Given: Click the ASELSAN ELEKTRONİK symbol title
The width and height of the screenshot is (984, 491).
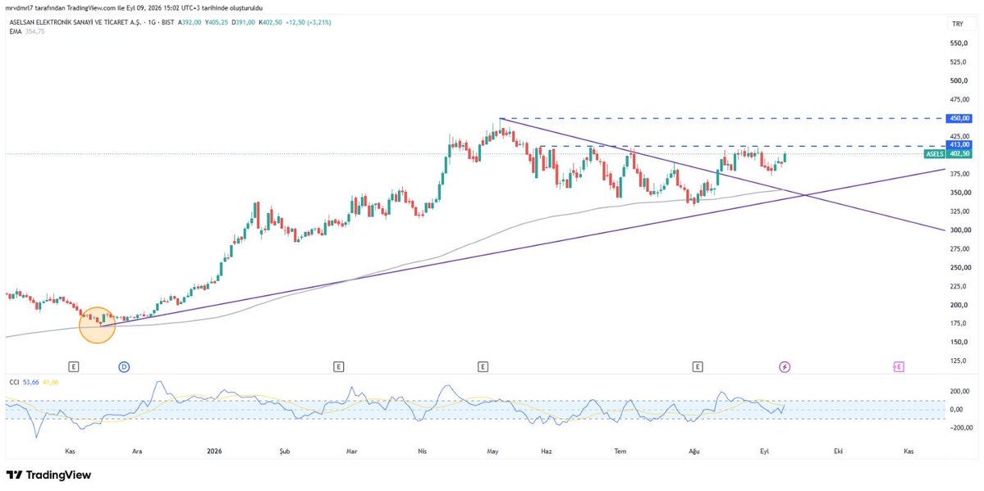Looking at the screenshot, I should point(76,23).
